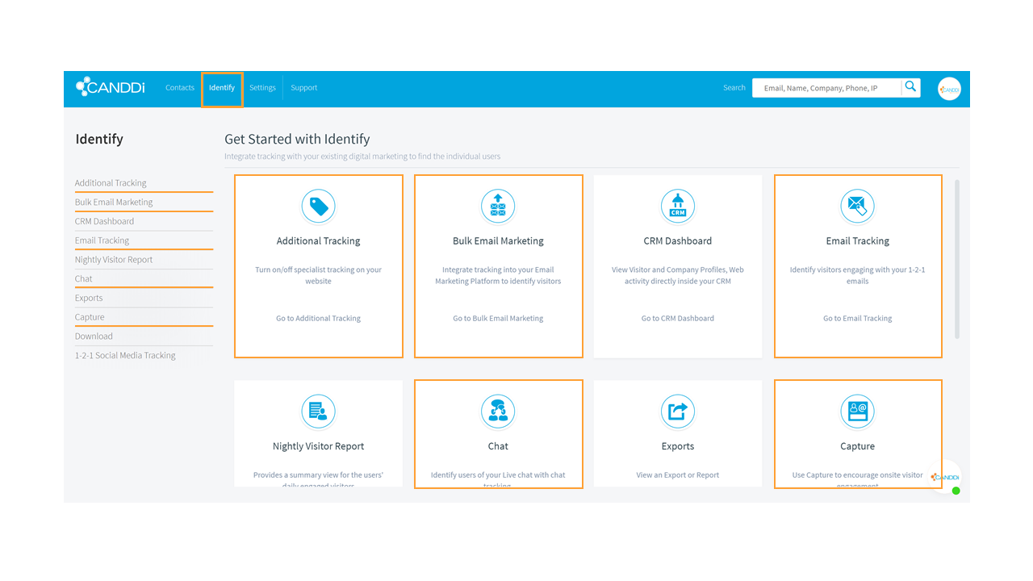Click the Exports card title
The width and height of the screenshot is (1033, 581).
coord(678,446)
